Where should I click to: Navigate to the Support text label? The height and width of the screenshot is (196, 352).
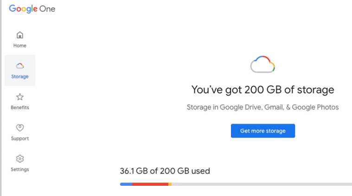click(20, 138)
